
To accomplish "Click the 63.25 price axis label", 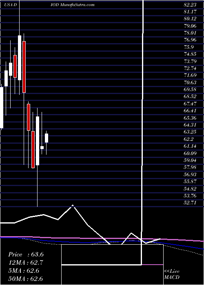I will (190, 132).
